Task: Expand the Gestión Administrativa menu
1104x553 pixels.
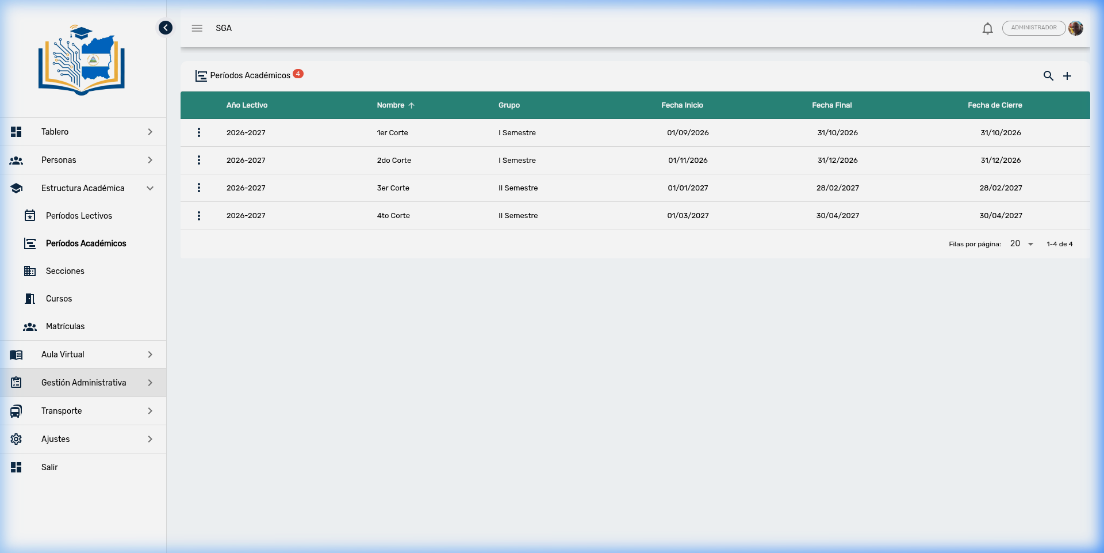Action: point(83,383)
